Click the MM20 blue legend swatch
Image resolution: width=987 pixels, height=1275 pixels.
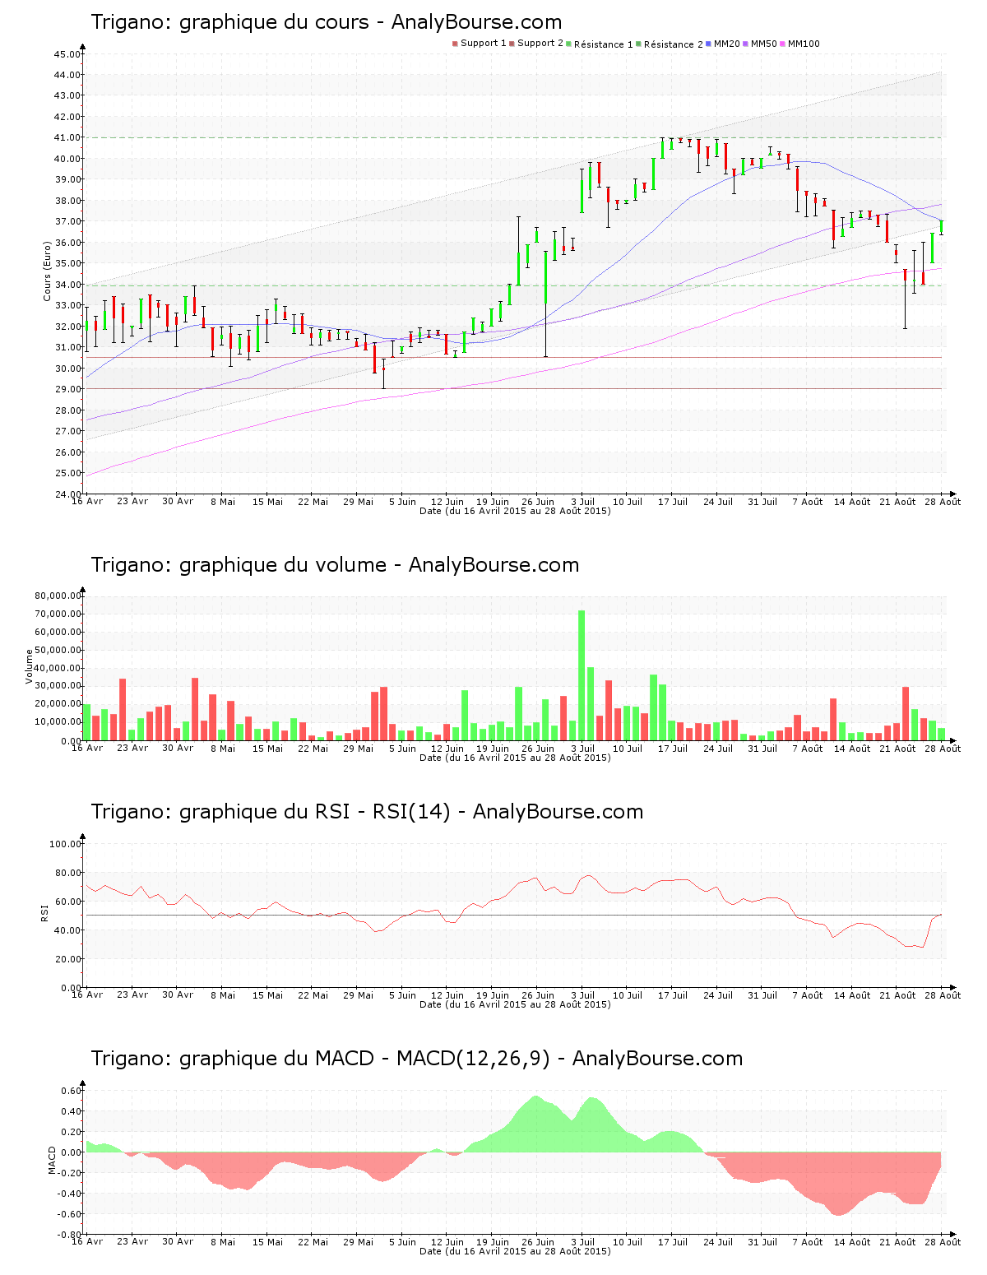coord(709,44)
